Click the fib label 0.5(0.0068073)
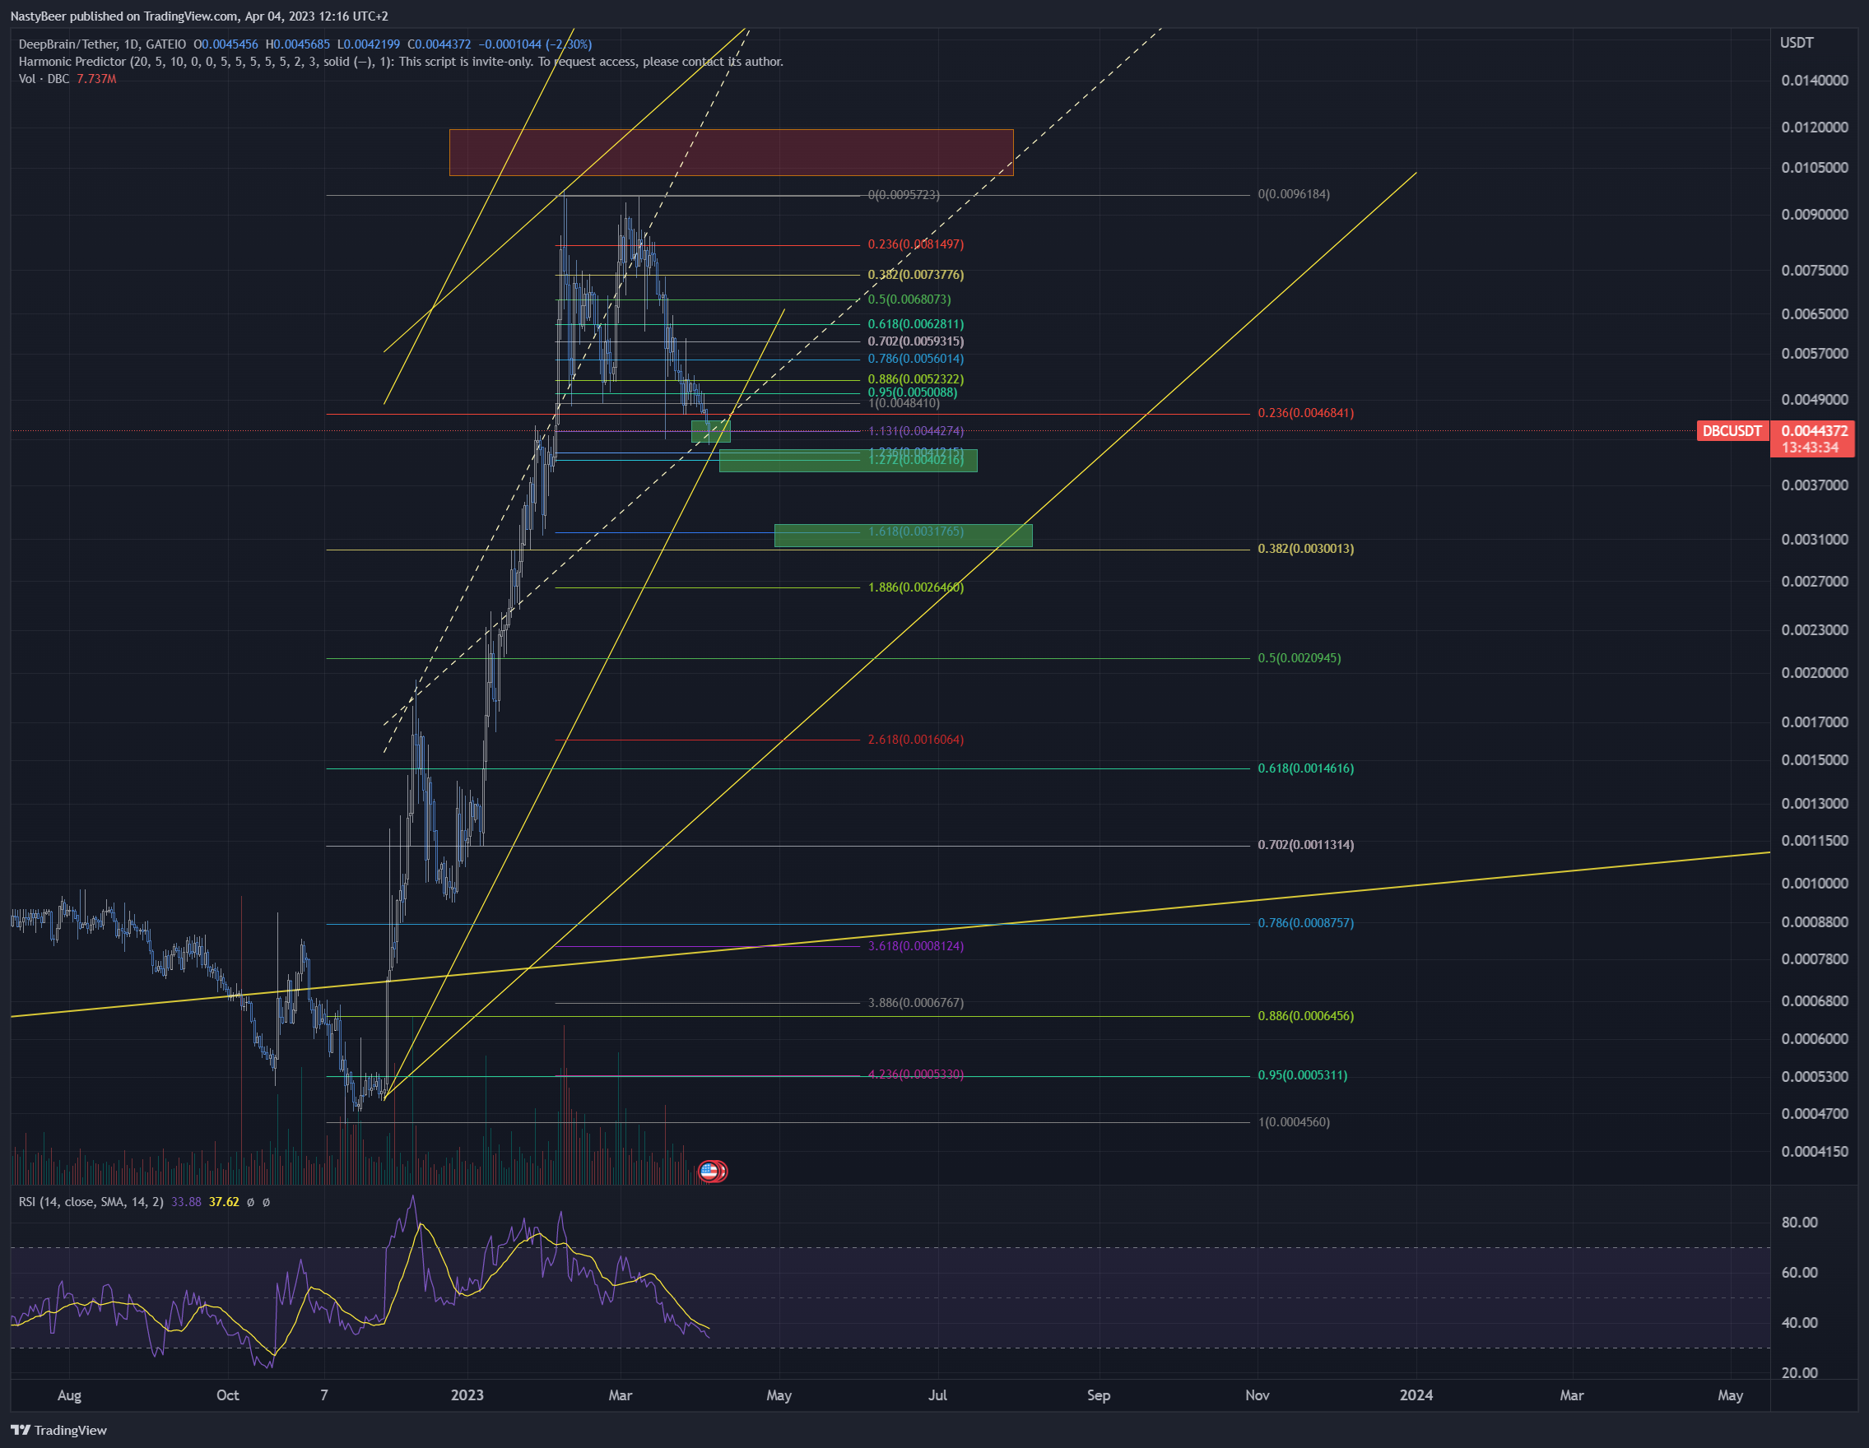The width and height of the screenshot is (1869, 1448). [x=909, y=299]
